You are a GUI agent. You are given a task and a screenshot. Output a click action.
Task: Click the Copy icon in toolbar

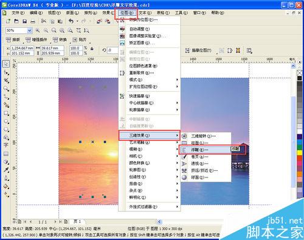[x=52, y=21]
